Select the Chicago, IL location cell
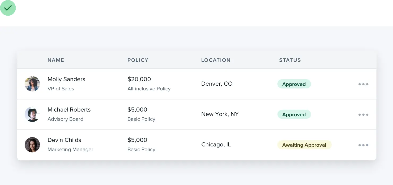The width and height of the screenshot is (393, 185). (216, 145)
